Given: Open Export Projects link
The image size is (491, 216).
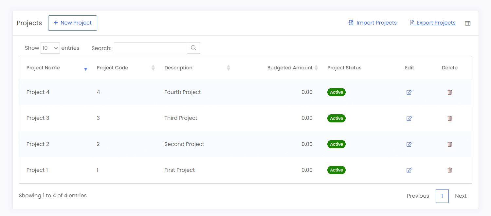Looking at the screenshot, I should pos(433,23).
